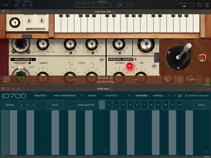The image size is (211, 158).
Task: Click the octave value 3
Action: pyautogui.click(x=27, y=105)
